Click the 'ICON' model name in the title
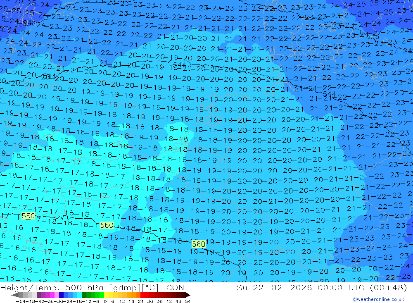Viewport: 413px width, 303px height. [174, 287]
